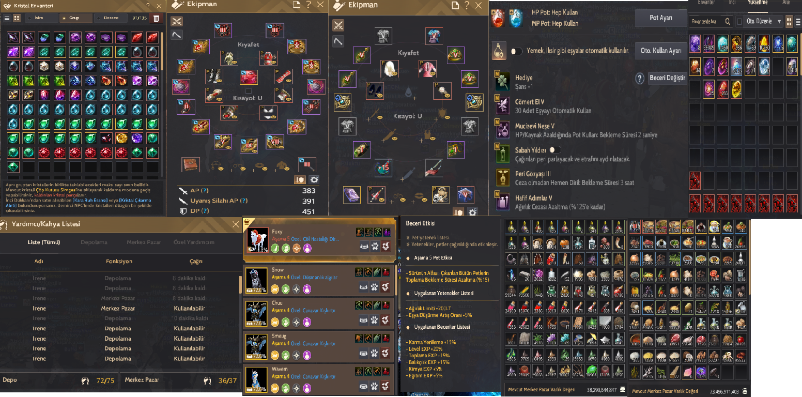Click the Oto. Kullan Ayarı button
The image size is (802, 397).
[660, 51]
